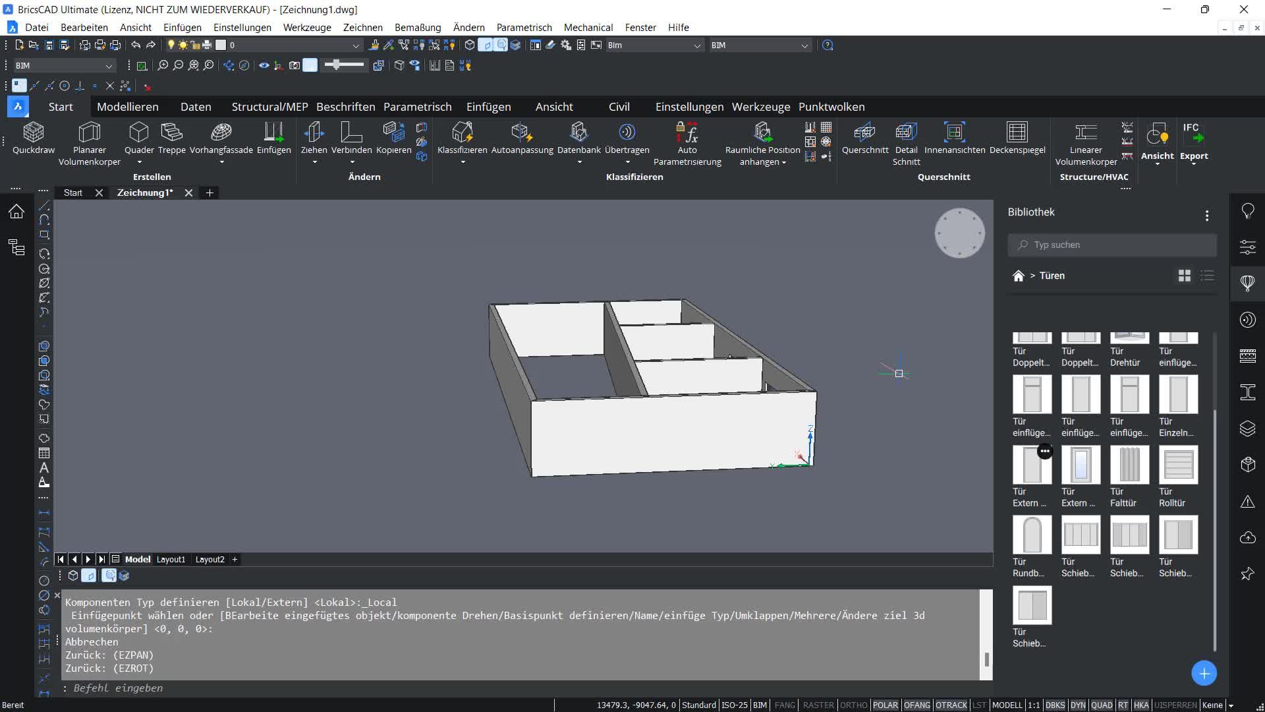Create a Quader solid
1265x712 pixels.
[139, 138]
